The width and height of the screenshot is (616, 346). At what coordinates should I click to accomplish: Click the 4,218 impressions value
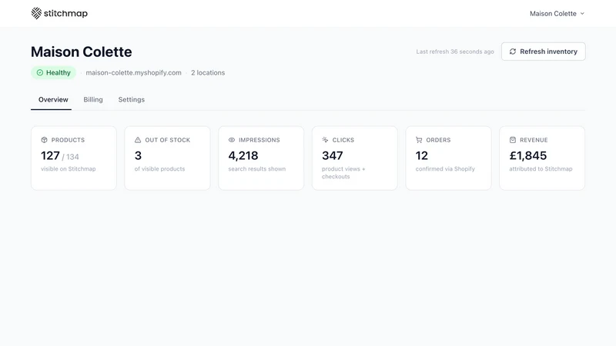click(x=243, y=156)
